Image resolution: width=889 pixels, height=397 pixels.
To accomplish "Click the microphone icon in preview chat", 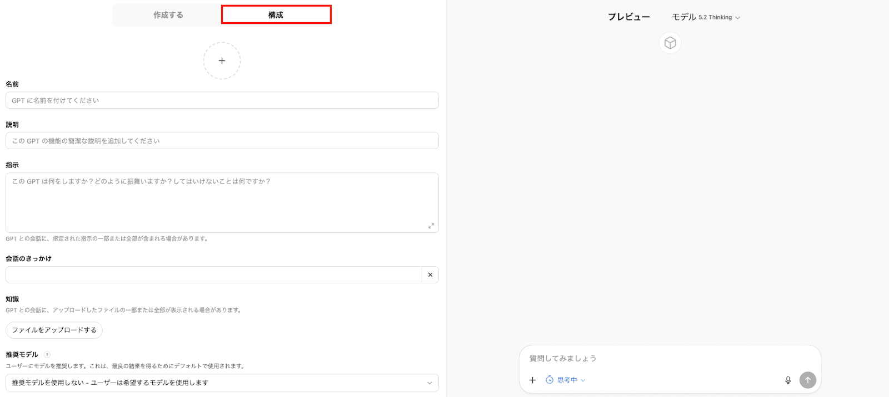I will (x=788, y=380).
